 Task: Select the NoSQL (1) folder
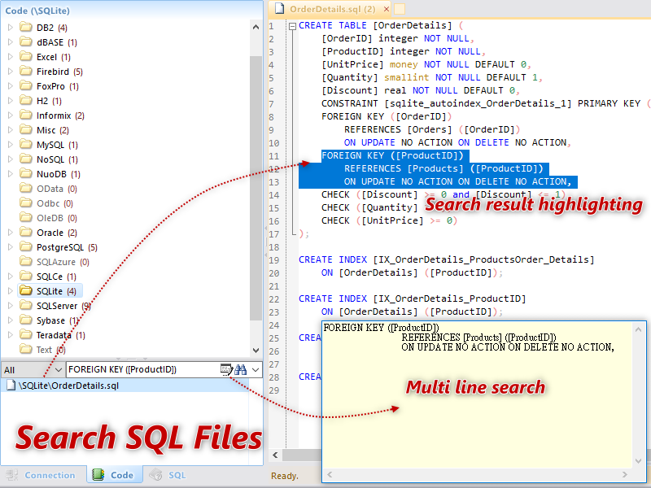57,159
